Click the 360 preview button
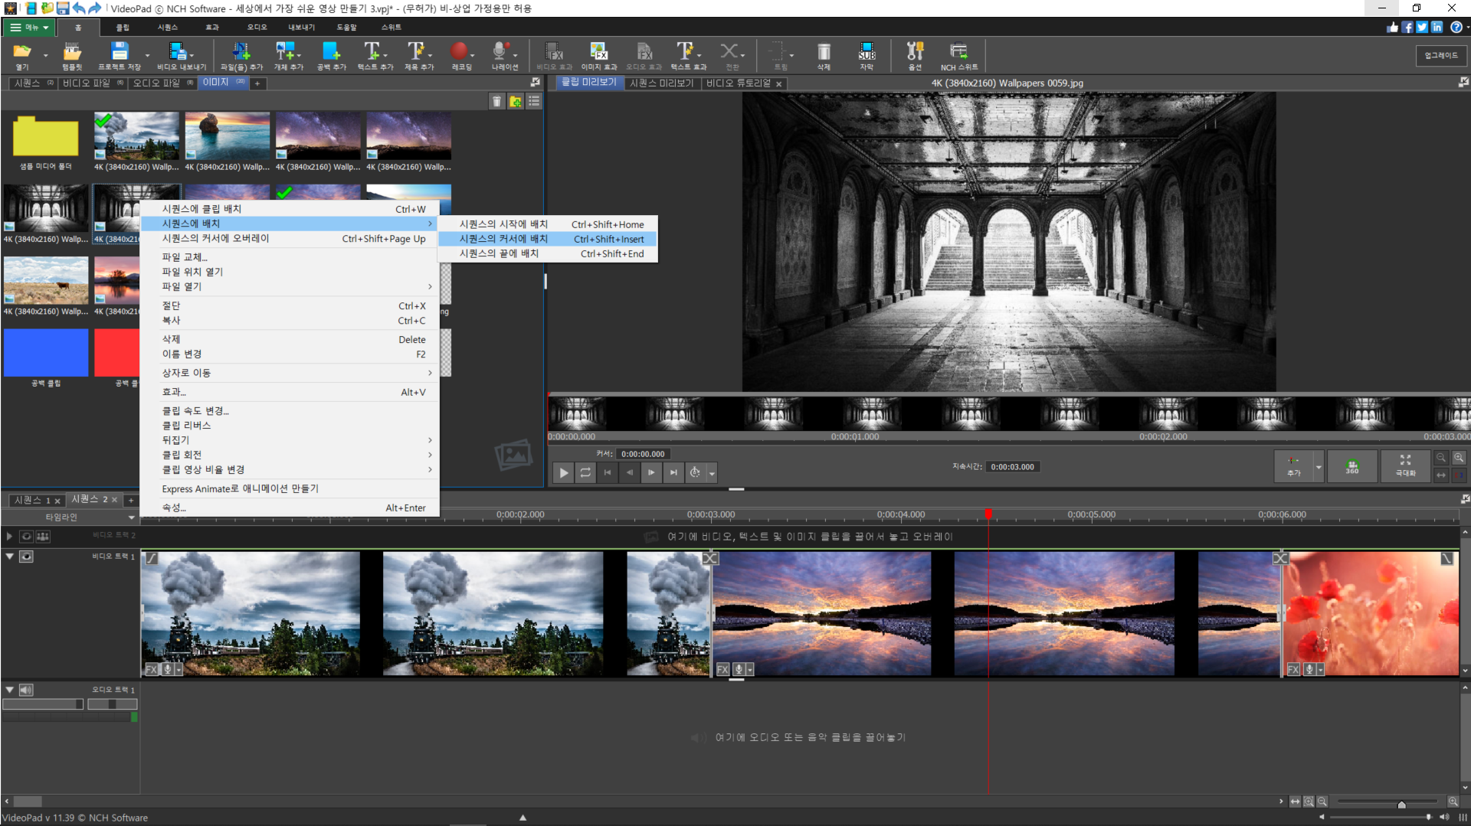The width and height of the screenshot is (1471, 826). [x=1352, y=466]
